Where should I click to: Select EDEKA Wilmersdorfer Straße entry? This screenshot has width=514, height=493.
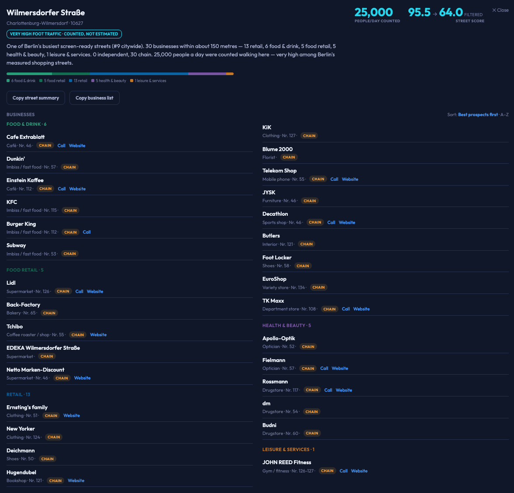click(43, 348)
